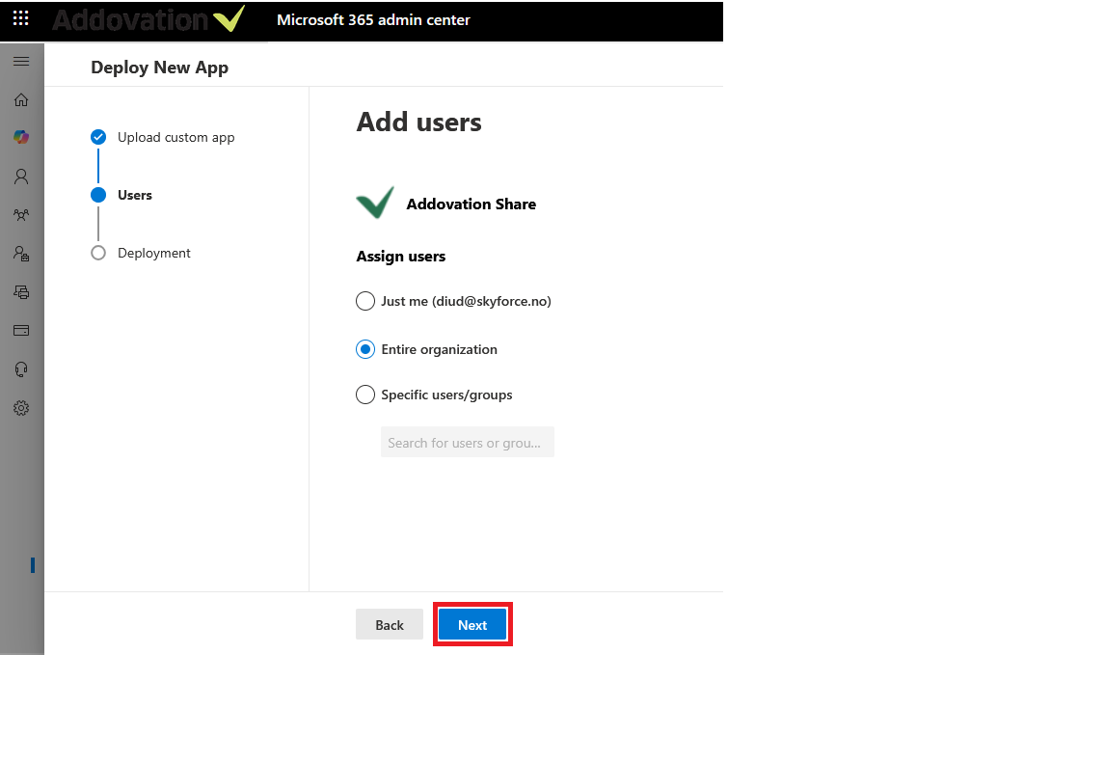Image resolution: width=1105 pixels, height=763 pixels.
Task: Go to Home in sidebar
Action: point(21,99)
